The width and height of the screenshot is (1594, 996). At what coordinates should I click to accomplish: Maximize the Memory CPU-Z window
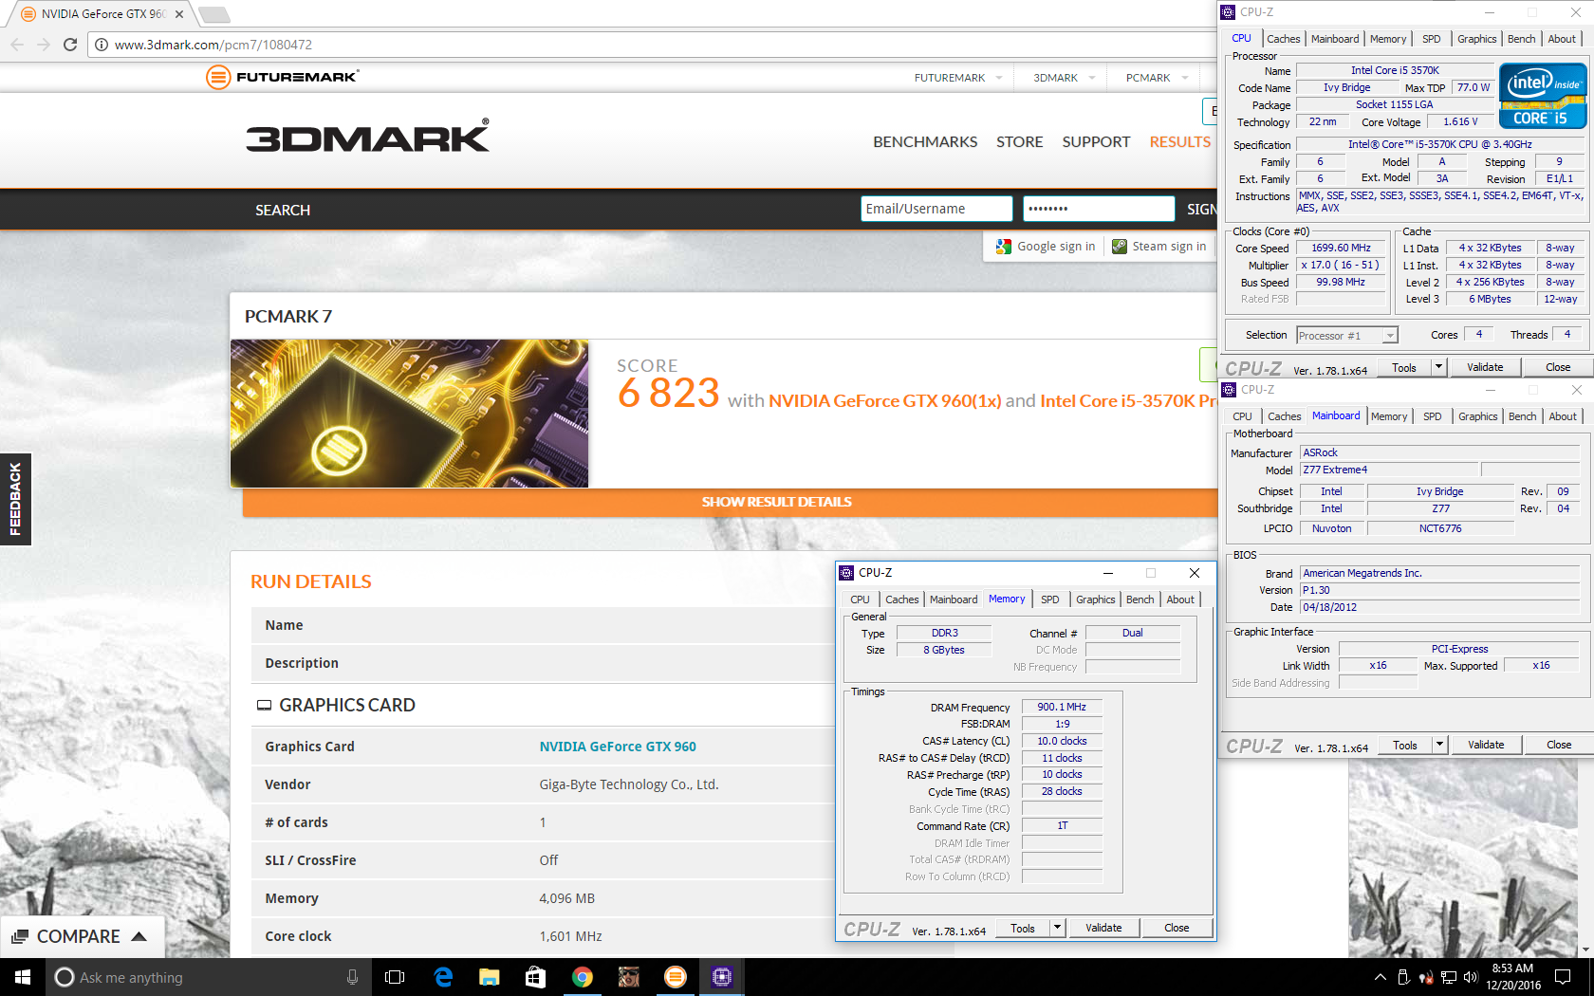click(x=1151, y=573)
